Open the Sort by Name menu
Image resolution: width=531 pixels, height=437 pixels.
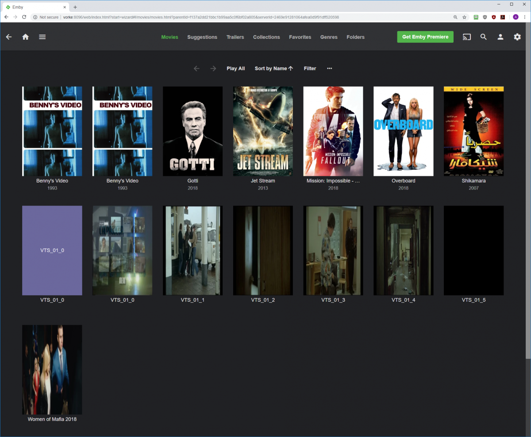coord(274,68)
